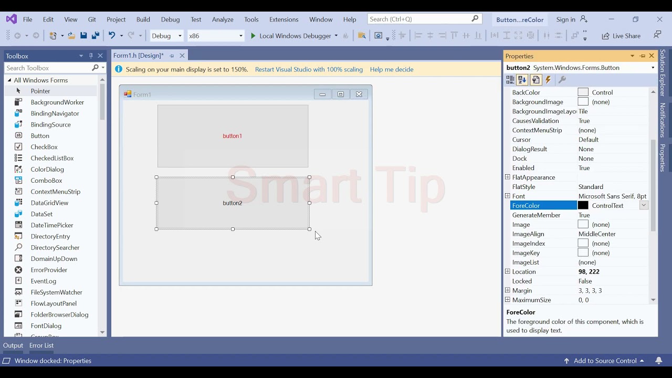Click the Open File folder icon
Screen dimensions: 672x378
click(x=71, y=36)
